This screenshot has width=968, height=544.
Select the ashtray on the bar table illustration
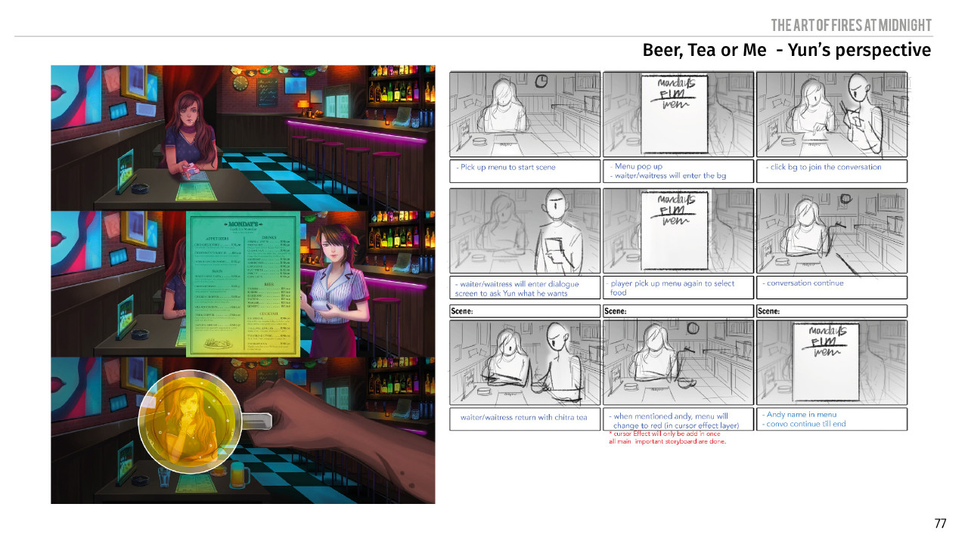click(140, 187)
